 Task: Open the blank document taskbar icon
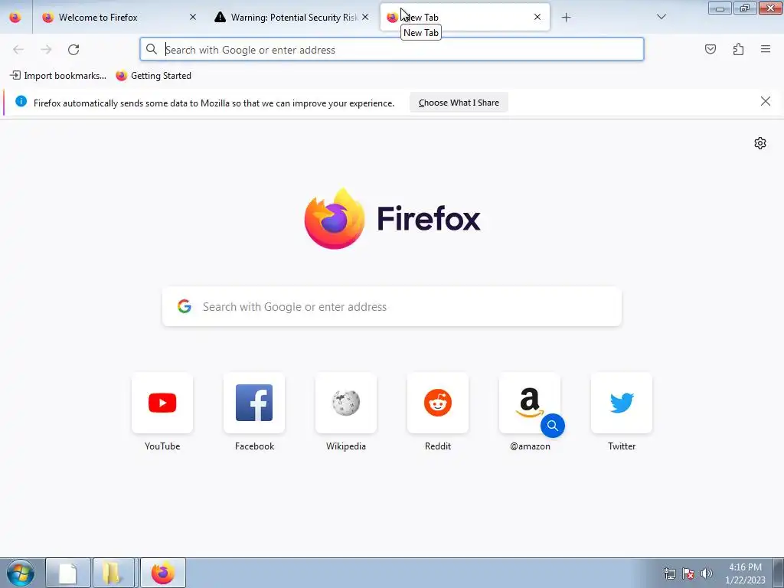pos(68,573)
